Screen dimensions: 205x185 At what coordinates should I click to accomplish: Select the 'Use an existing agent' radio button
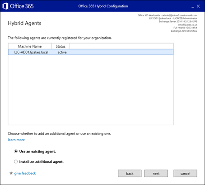click(16, 151)
